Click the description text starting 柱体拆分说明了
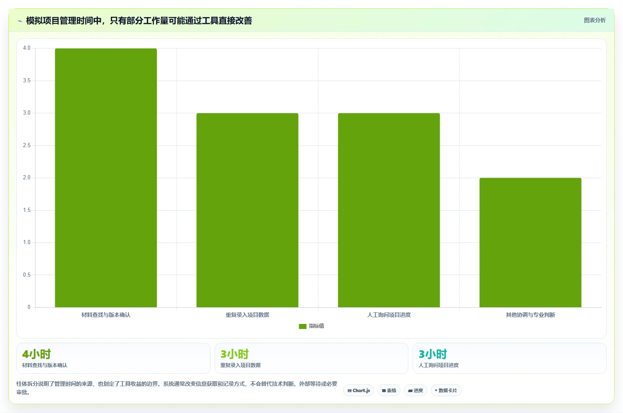Viewport: 623px width, 413px height. pyautogui.click(x=177, y=388)
